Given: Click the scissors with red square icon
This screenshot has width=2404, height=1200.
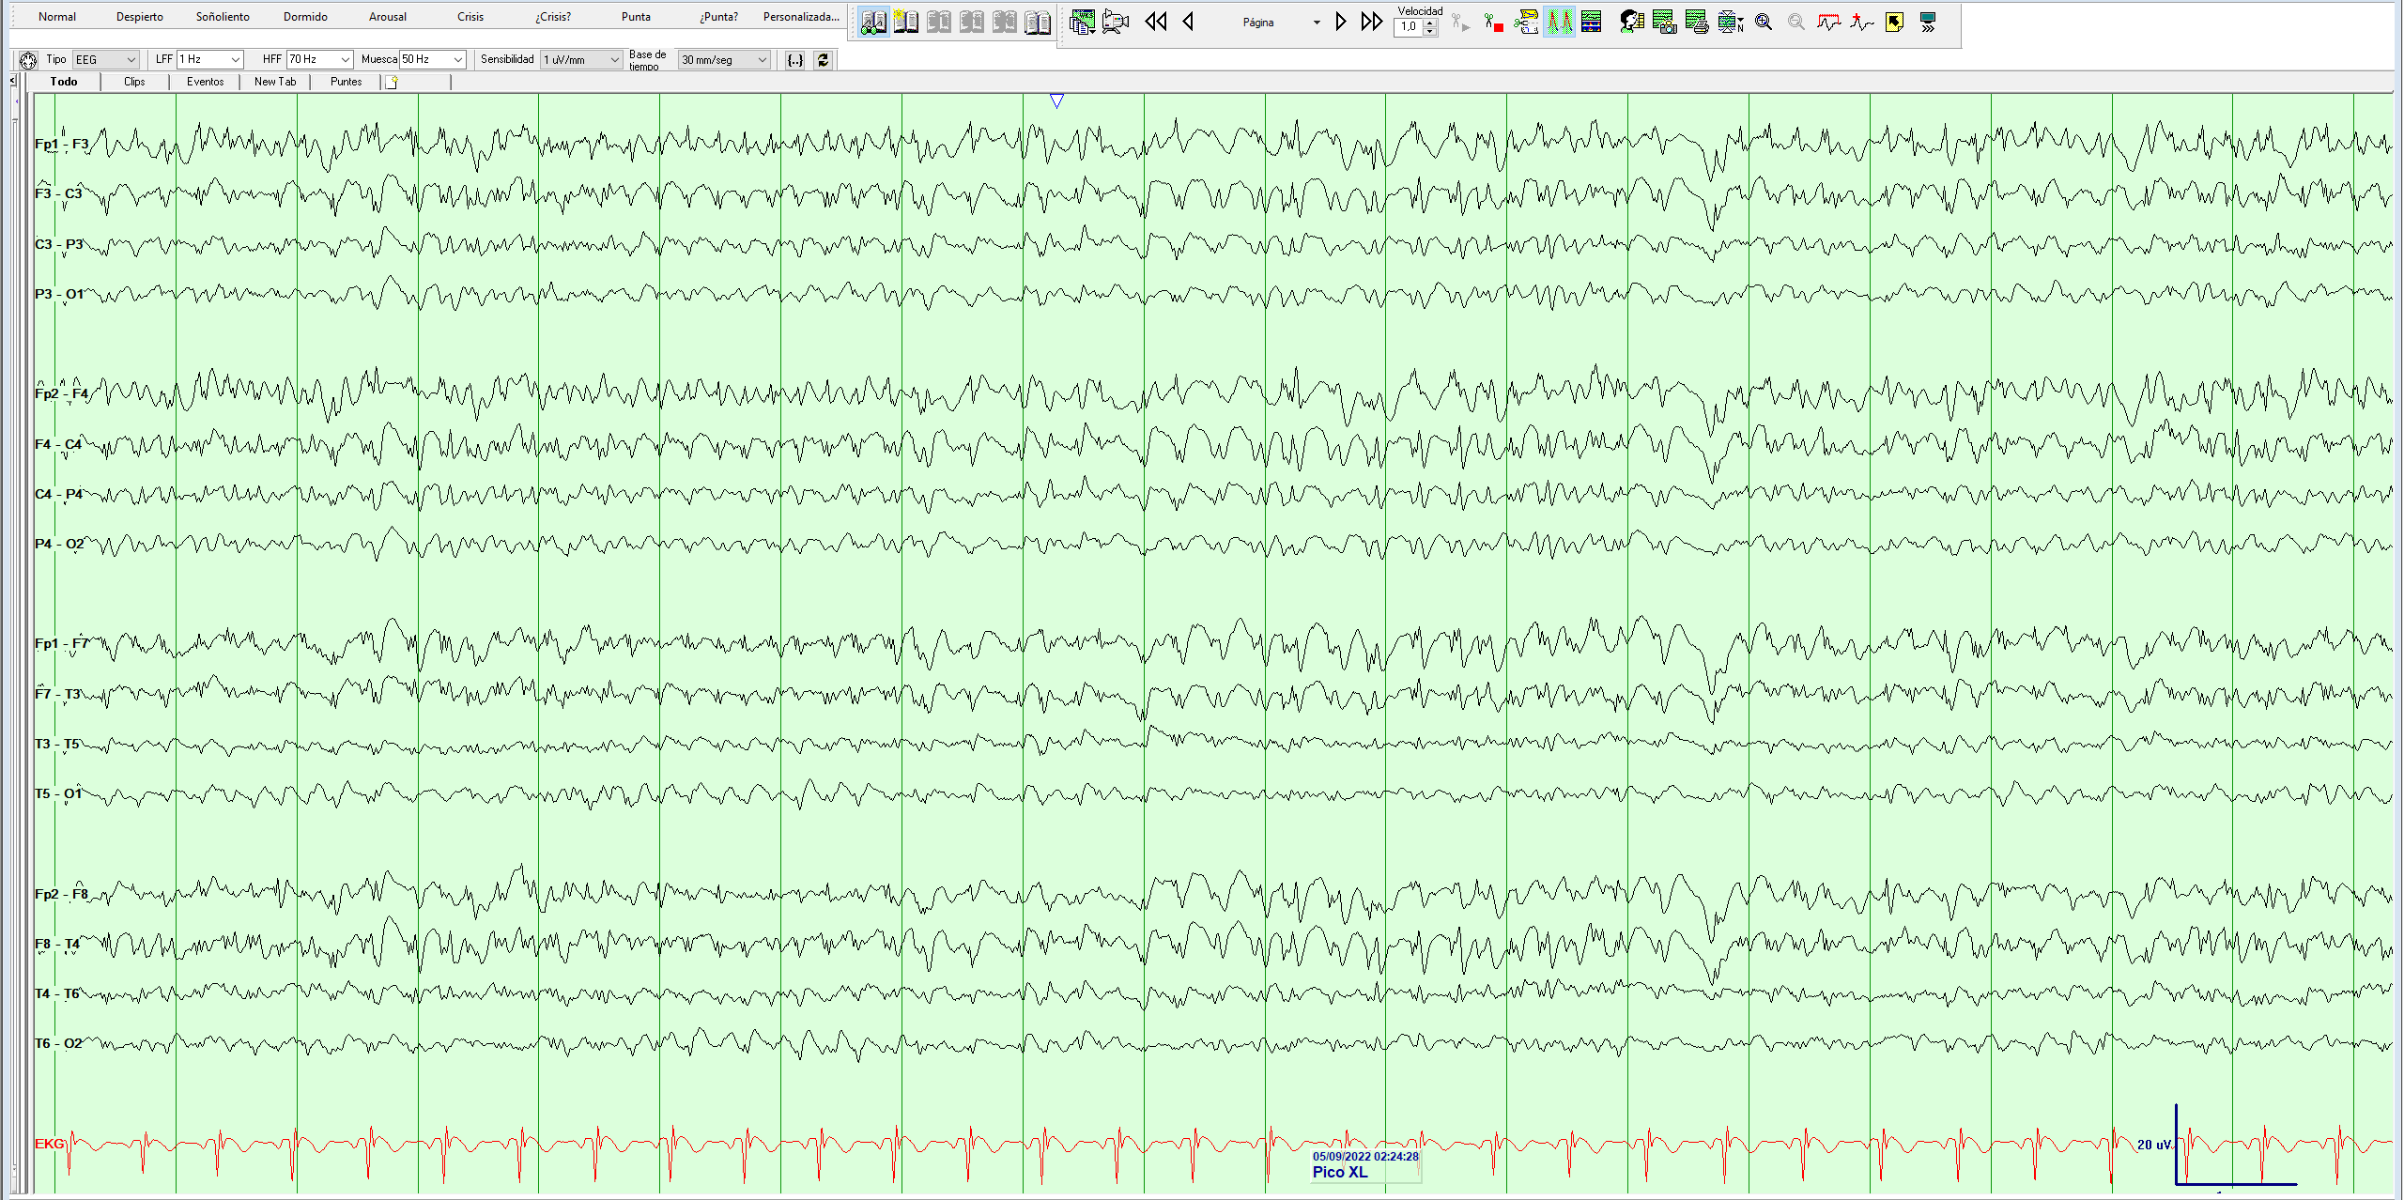Looking at the screenshot, I should 1494,23.
